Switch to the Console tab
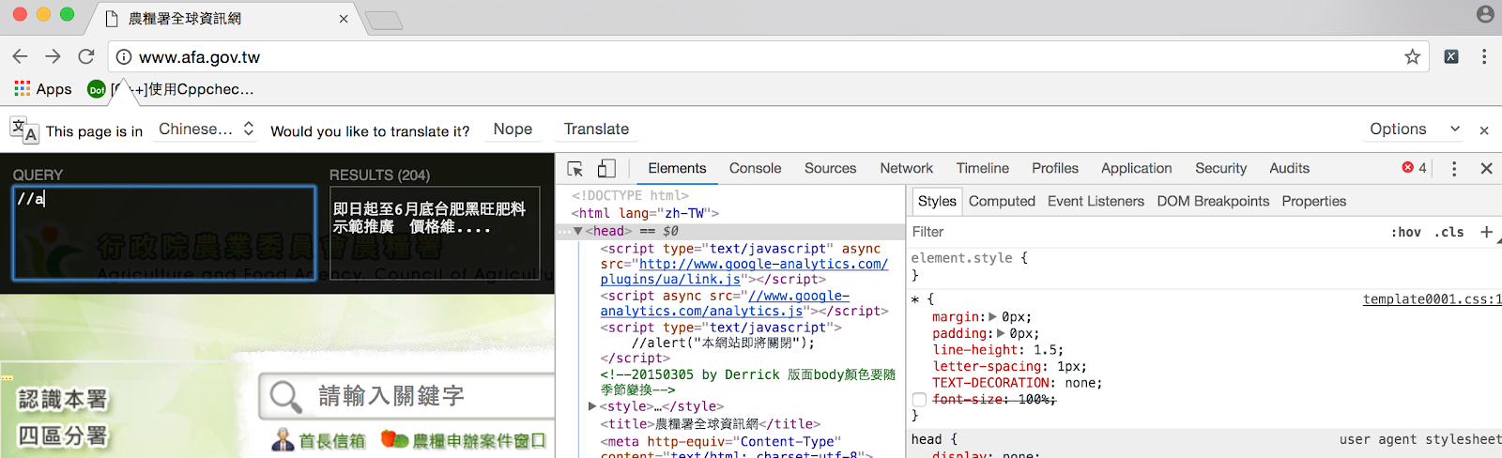The width and height of the screenshot is (1502, 458). tap(755, 168)
